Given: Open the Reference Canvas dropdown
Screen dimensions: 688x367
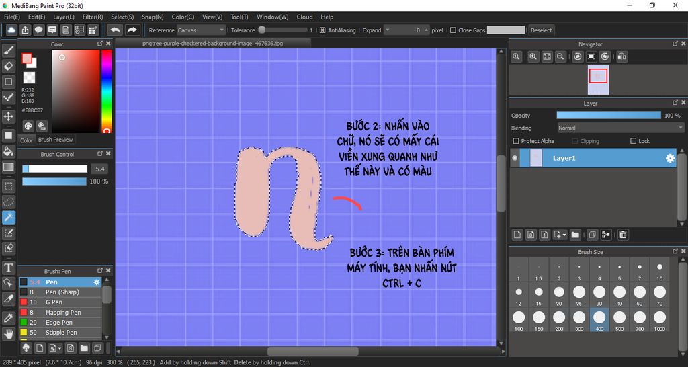Looking at the screenshot, I should click(x=201, y=30).
